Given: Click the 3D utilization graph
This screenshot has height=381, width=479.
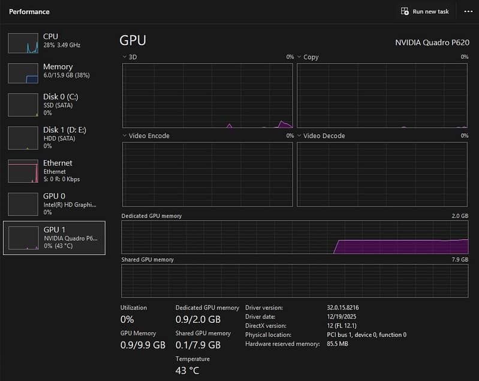Looking at the screenshot, I should pos(207,95).
